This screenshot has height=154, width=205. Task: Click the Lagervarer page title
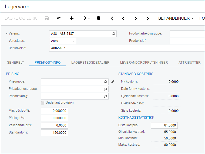(x=17, y=7)
